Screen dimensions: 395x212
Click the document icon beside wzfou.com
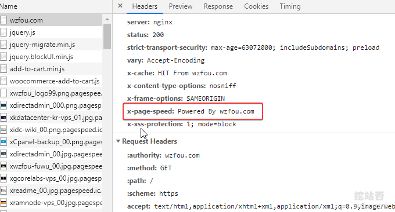3,20
